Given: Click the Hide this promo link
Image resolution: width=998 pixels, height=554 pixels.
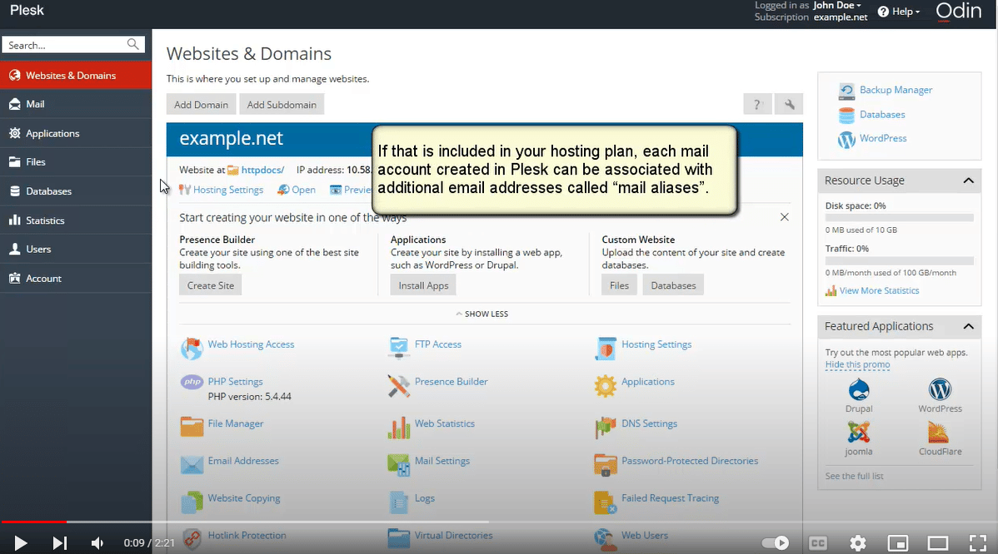Looking at the screenshot, I should point(857,364).
